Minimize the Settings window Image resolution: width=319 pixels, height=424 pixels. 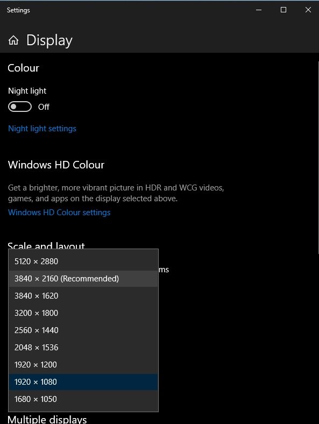[259, 10]
